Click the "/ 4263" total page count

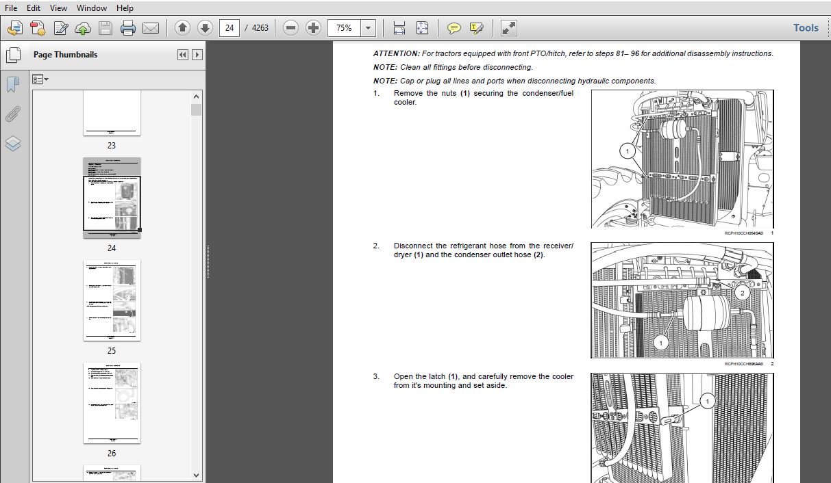[257, 28]
